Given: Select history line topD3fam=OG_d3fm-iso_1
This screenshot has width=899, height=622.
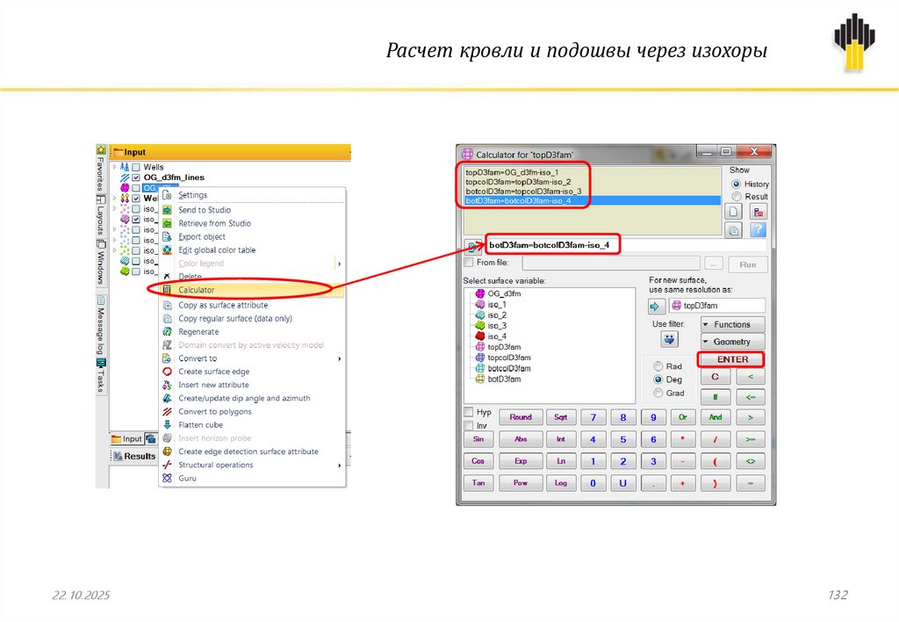Looking at the screenshot, I should click(x=592, y=172).
